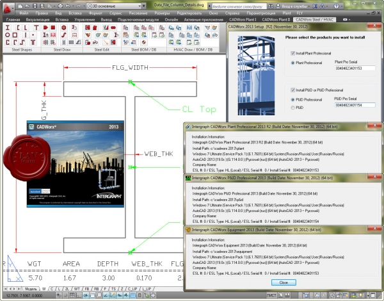This screenshot has height=301, width=384.
Task: Click the Plant Pro Serial input field
Action: click(355, 68)
